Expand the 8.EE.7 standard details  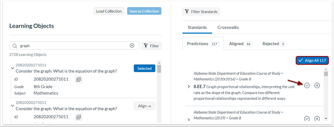click(x=189, y=87)
